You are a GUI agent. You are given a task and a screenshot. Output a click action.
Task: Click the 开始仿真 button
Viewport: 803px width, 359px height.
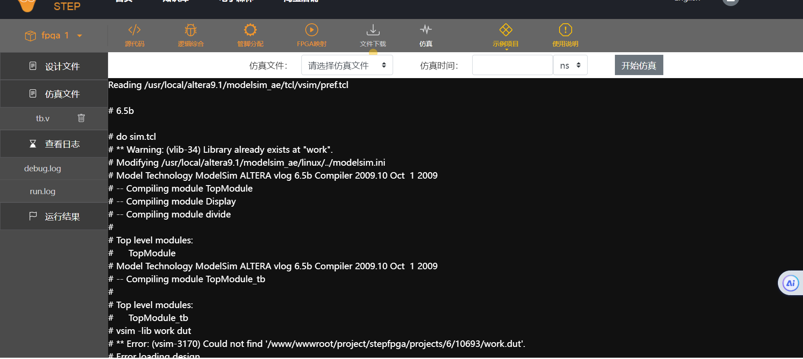(x=639, y=65)
